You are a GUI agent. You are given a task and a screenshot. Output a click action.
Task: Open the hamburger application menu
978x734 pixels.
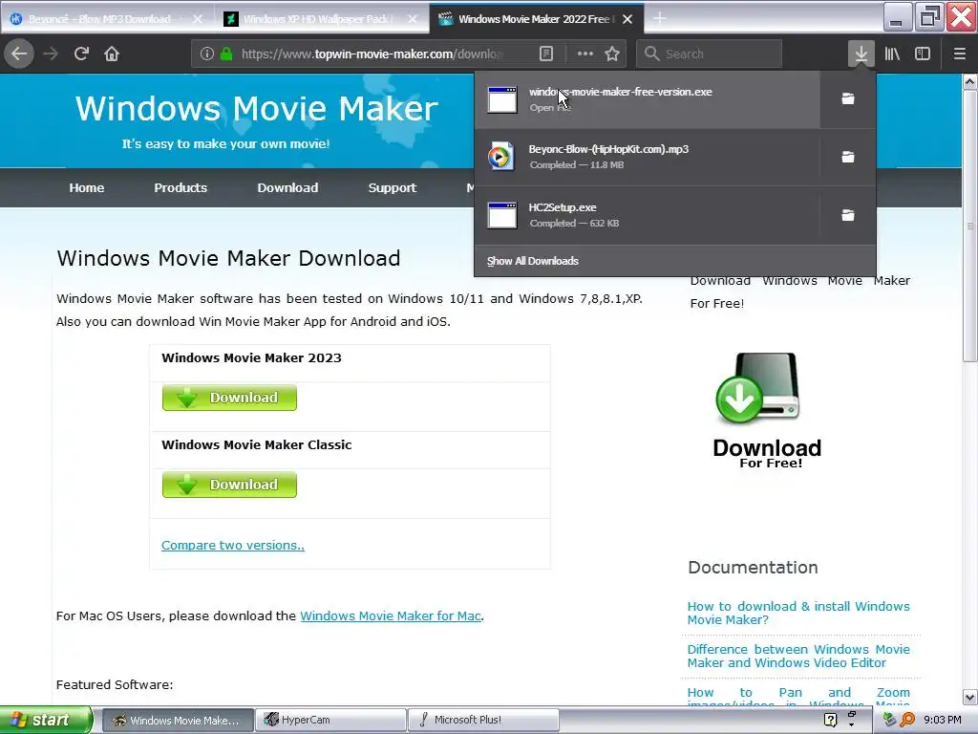(x=960, y=54)
